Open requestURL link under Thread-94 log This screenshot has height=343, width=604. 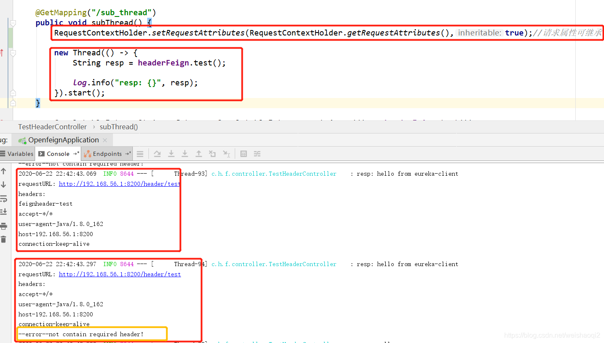(120, 274)
